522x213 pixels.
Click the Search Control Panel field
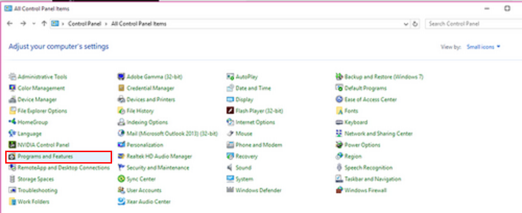(474, 24)
